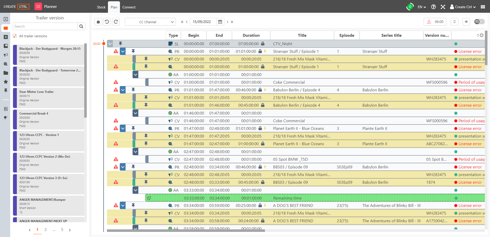Redo the last plan change
The height and width of the screenshot is (237, 490).
[116, 22]
